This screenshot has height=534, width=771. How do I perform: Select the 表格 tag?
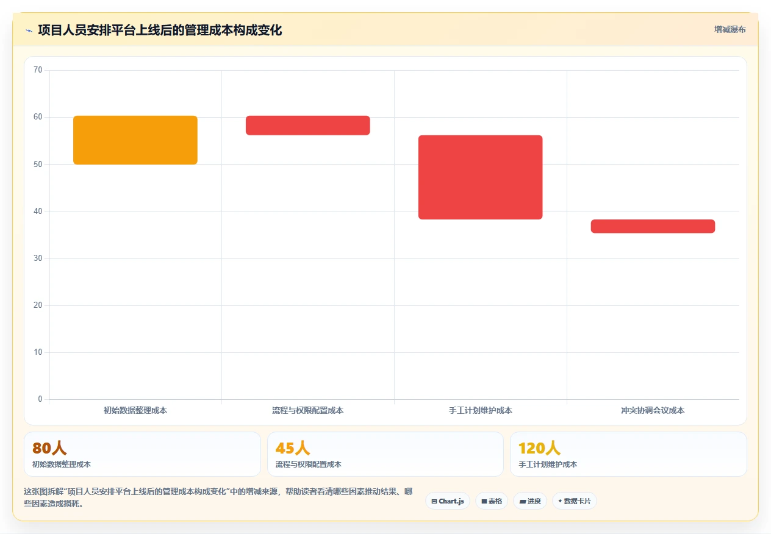pos(491,501)
